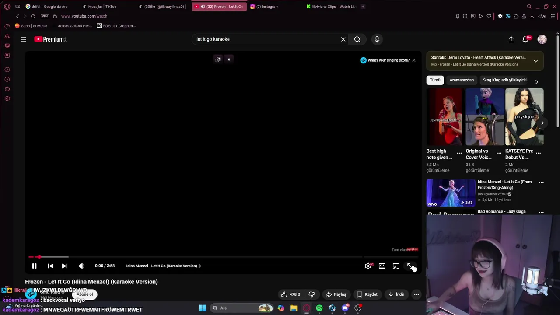
Task: Skip to the next video in player bar
Action: click(65, 266)
